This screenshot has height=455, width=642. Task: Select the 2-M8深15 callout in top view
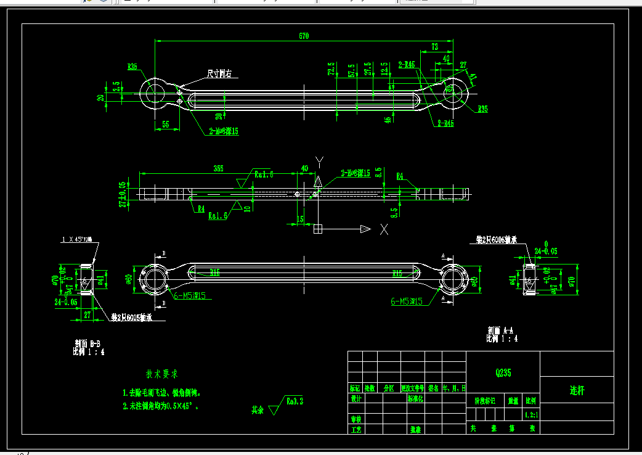click(224, 131)
